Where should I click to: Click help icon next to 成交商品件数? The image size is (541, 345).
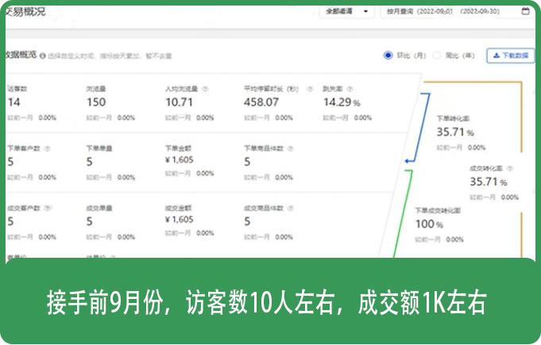tap(292, 207)
